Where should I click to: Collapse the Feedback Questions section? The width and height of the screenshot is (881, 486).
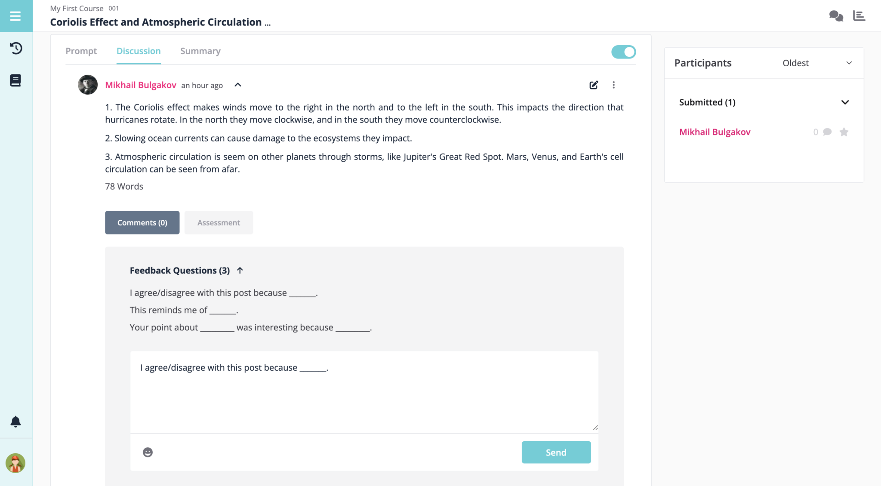coord(240,270)
